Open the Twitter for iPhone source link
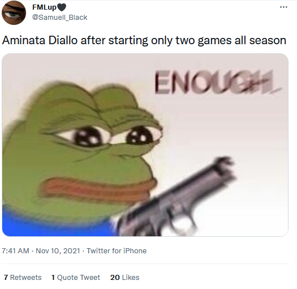Screen dimensions: 297x289 coord(117,251)
